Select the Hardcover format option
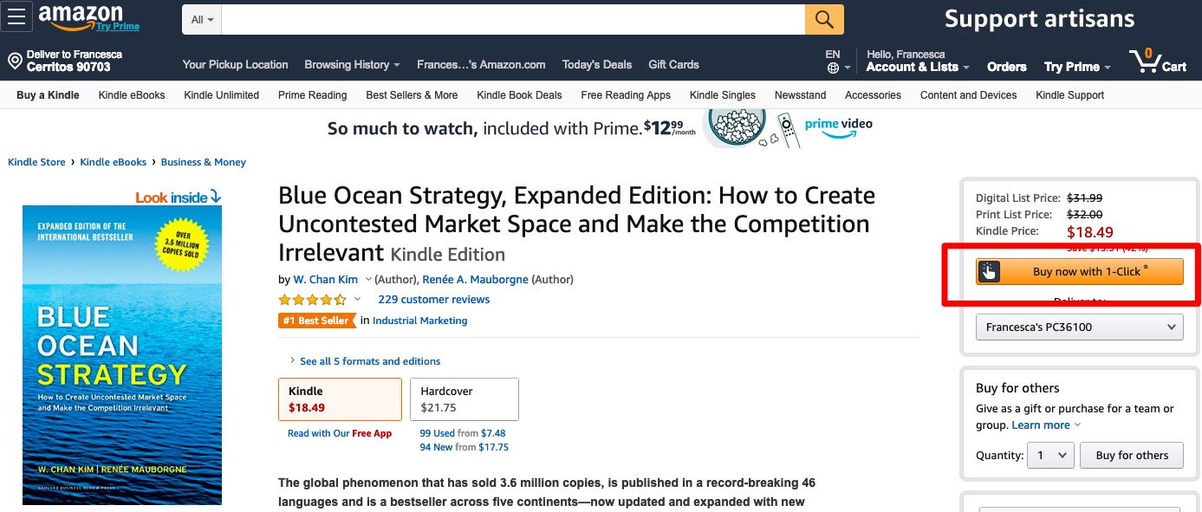The image size is (1202, 512). (464, 399)
